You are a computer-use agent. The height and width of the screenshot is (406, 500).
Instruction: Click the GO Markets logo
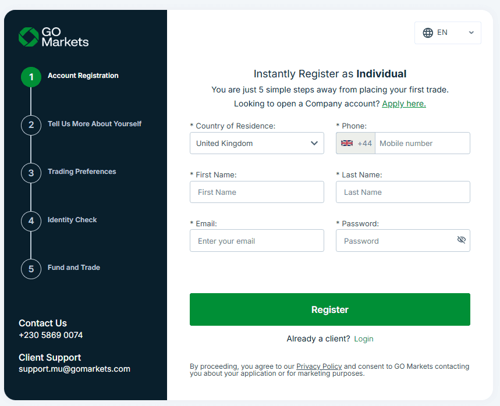coord(52,37)
